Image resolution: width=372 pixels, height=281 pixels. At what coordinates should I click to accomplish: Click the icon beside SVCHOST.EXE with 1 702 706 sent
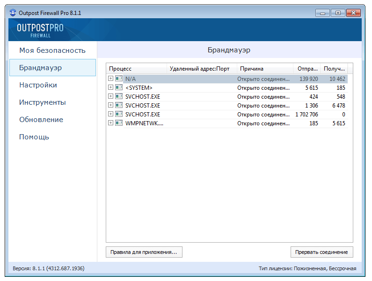[x=119, y=114]
